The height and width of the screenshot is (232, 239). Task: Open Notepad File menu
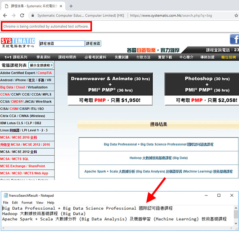click(6, 203)
